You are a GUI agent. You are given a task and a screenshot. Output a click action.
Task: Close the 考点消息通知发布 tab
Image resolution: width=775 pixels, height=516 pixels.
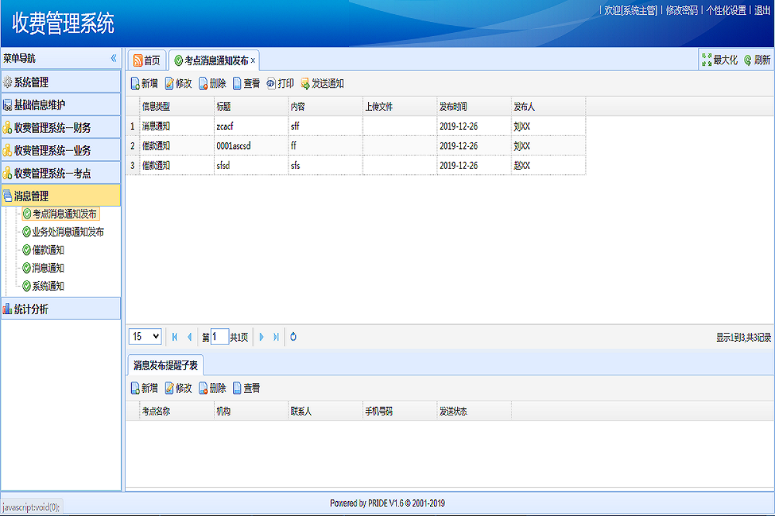click(x=253, y=61)
